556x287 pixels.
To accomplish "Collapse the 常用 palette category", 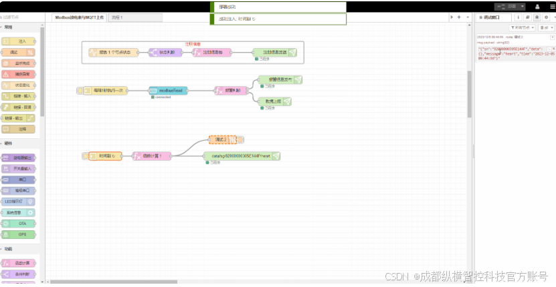I will pos(7,27).
